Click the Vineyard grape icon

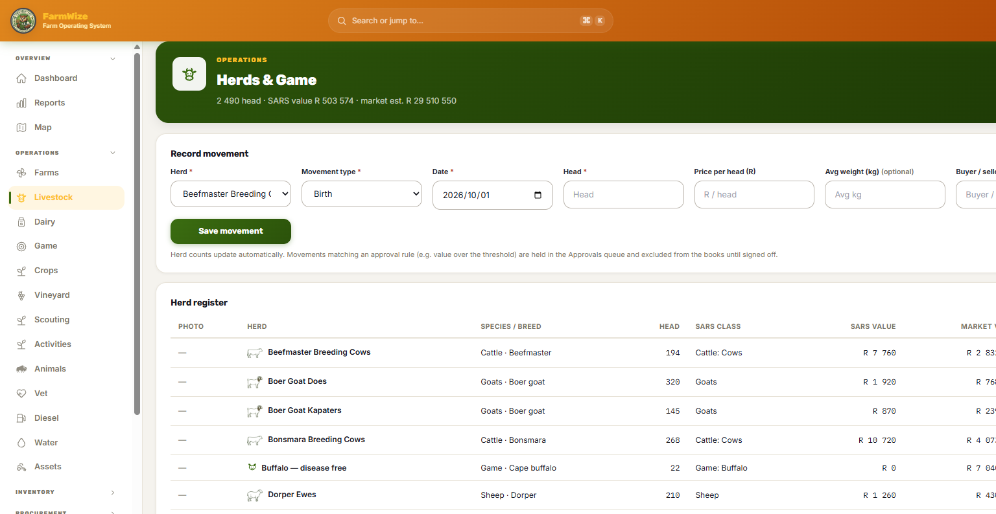pos(21,295)
